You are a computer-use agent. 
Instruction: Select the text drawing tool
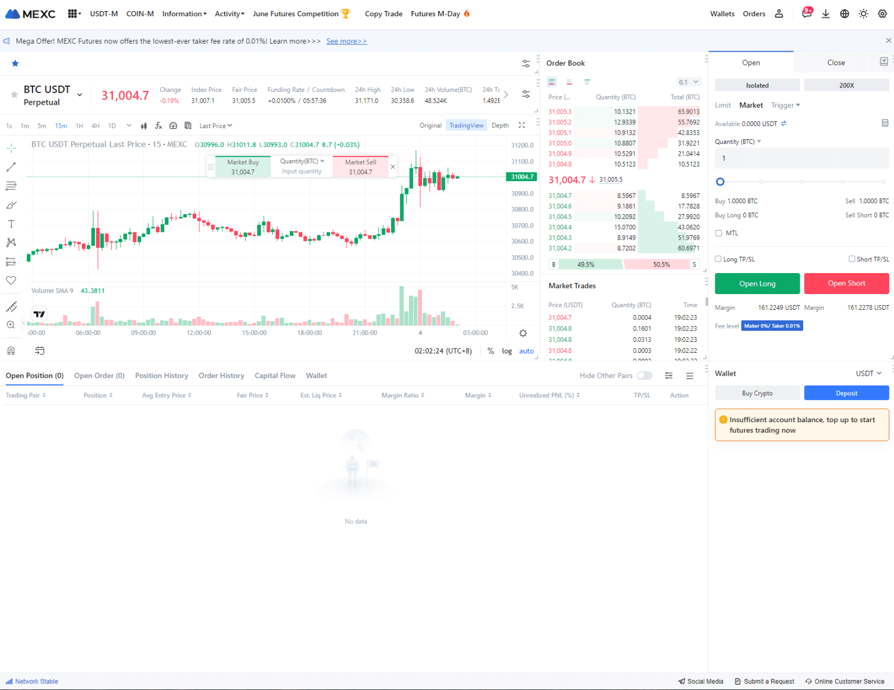point(11,224)
